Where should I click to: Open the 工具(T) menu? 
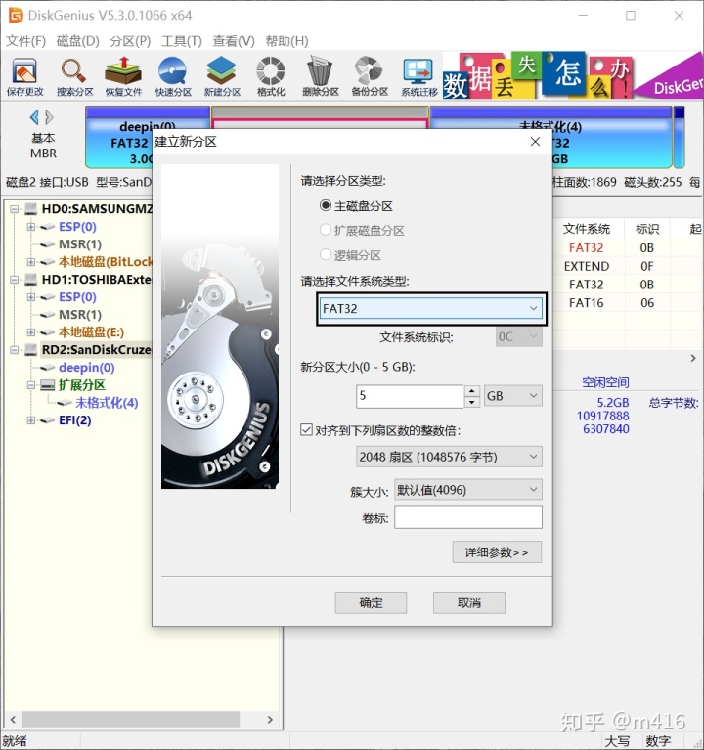[x=182, y=41]
